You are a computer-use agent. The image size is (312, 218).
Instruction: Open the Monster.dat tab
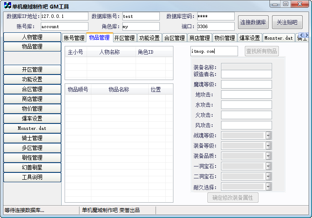pos(278,38)
